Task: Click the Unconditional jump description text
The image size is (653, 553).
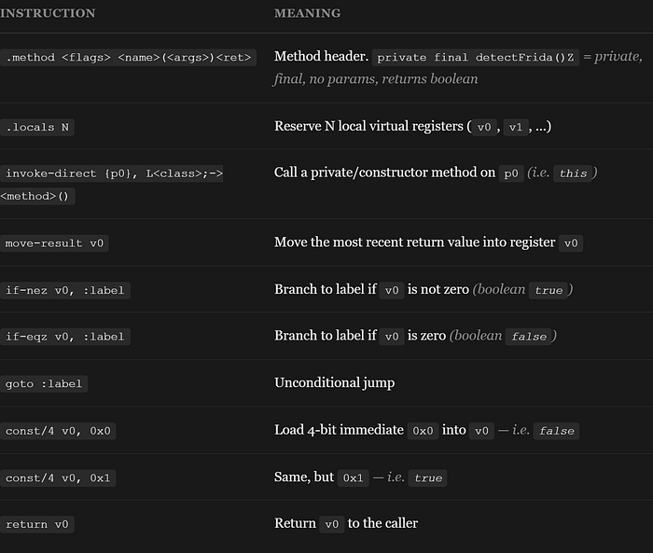Action: [x=334, y=383]
